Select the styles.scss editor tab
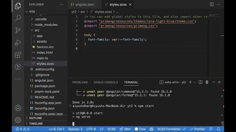The width and height of the screenshot is (236, 132). (x=118, y=4)
